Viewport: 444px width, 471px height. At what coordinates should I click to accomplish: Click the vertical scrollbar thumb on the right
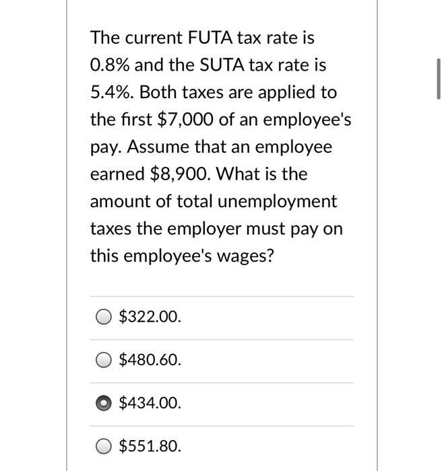(439, 79)
